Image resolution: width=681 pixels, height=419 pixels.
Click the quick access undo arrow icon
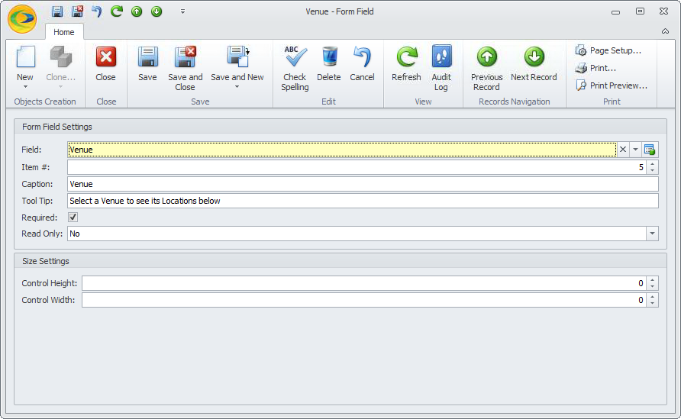(x=97, y=11)
